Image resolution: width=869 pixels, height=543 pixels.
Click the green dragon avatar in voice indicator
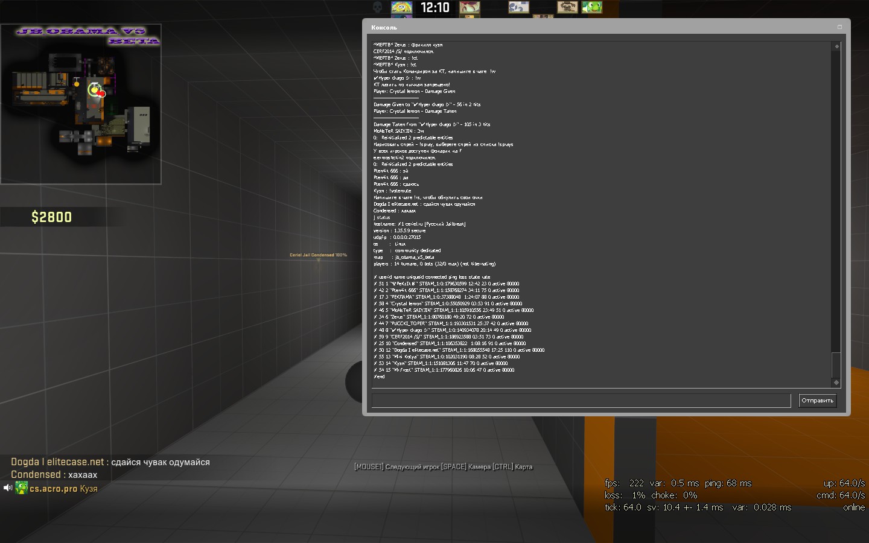point(22,488)
